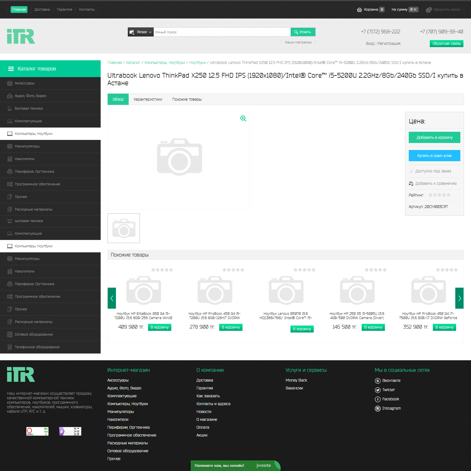471x471 pixels.
Task: Click Добавить к сравнению link
Action: [x=436, y=183]
